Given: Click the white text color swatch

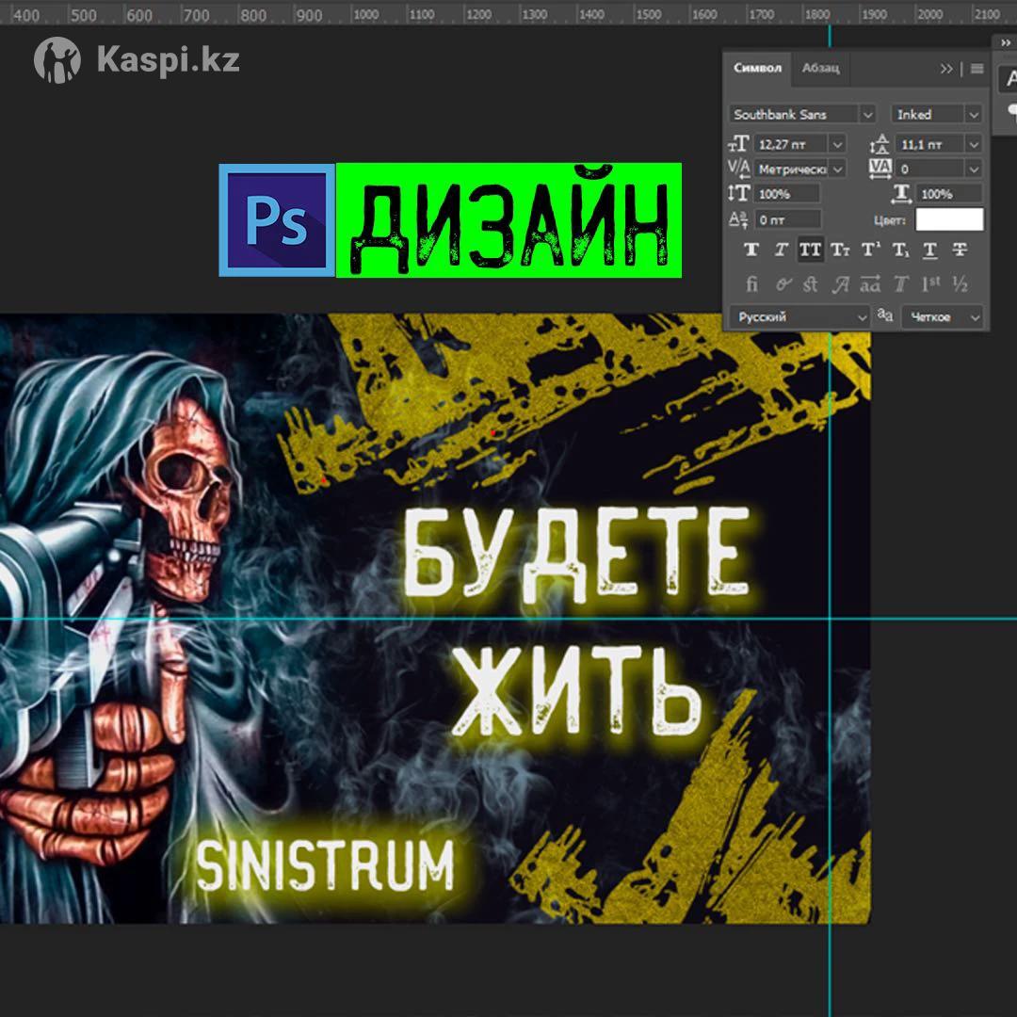Looking at the screenshot, I should (949, 219).
